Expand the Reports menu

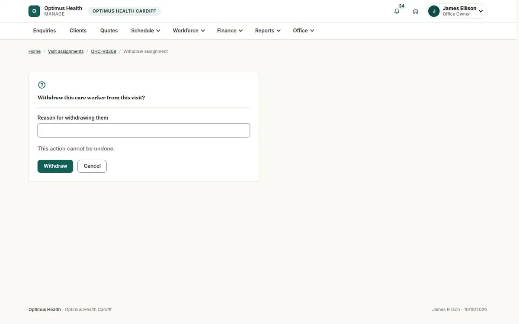tap(268, 31)
